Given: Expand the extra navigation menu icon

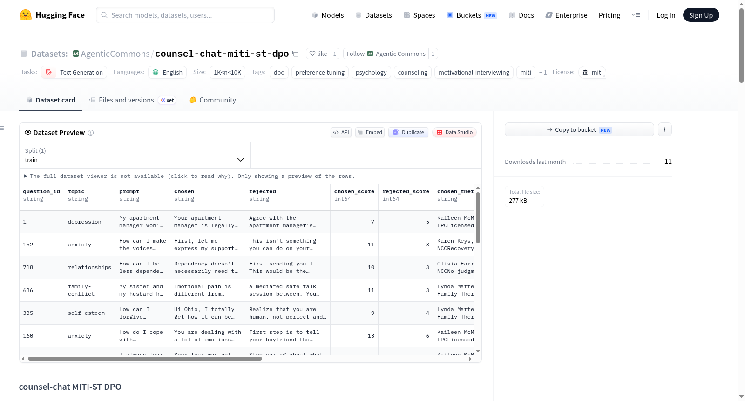Looking at the screenshot, I should (x=636, y=15).
